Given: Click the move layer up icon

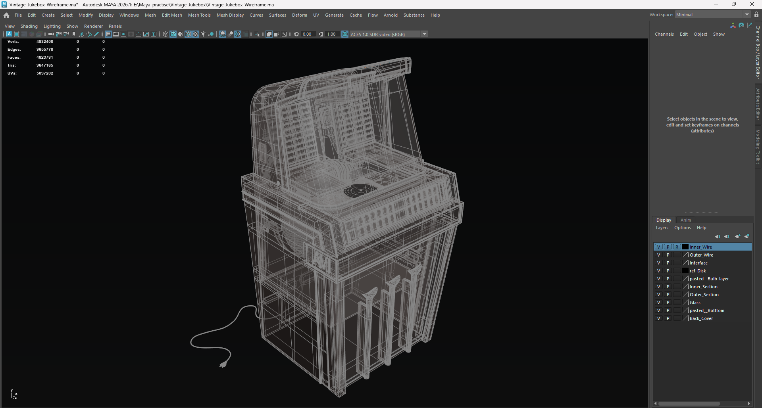Looking at the screenshot, I should coord(718,236).
